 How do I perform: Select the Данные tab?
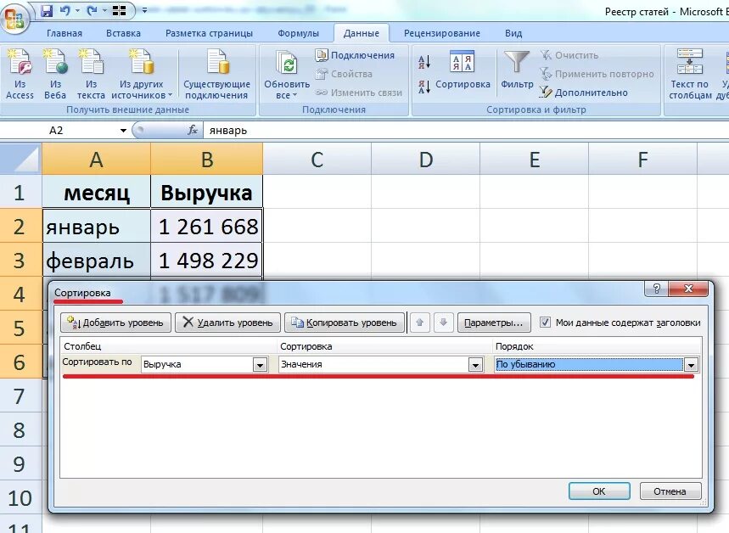362,33
